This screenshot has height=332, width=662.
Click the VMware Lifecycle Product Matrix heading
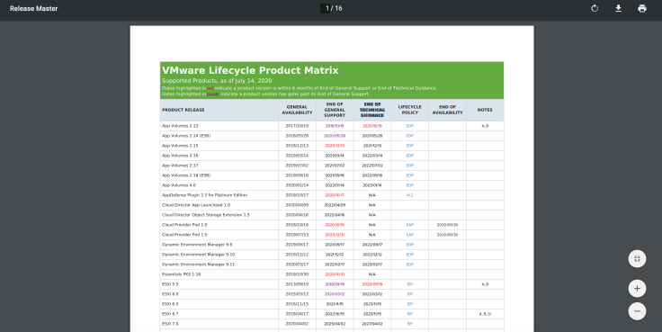coord(250,70)
